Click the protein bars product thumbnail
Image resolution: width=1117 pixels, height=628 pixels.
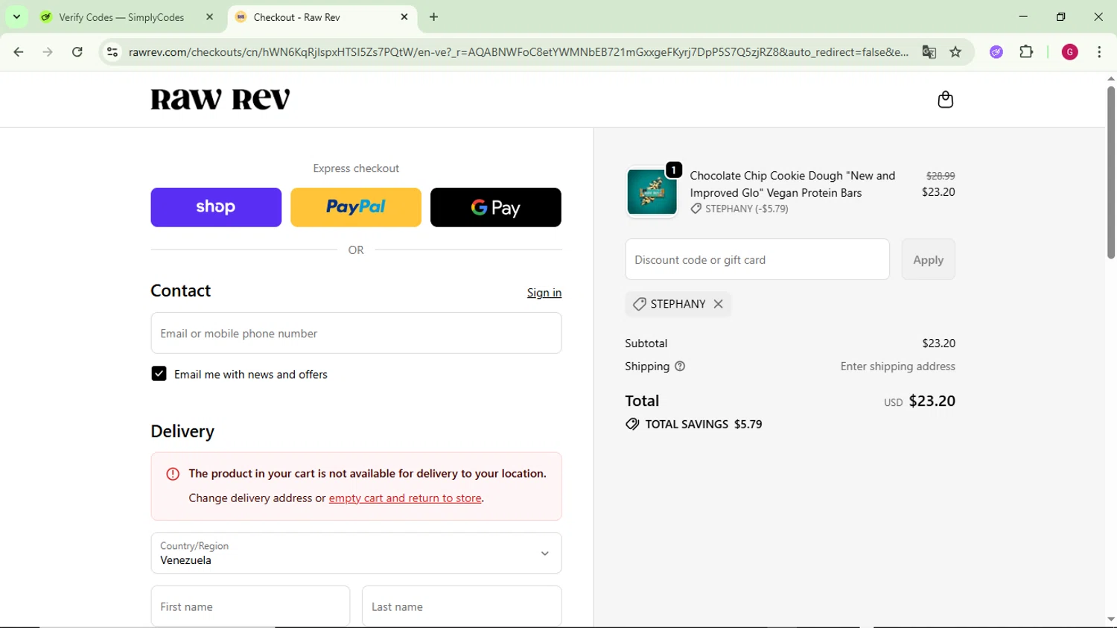[652, 191]
